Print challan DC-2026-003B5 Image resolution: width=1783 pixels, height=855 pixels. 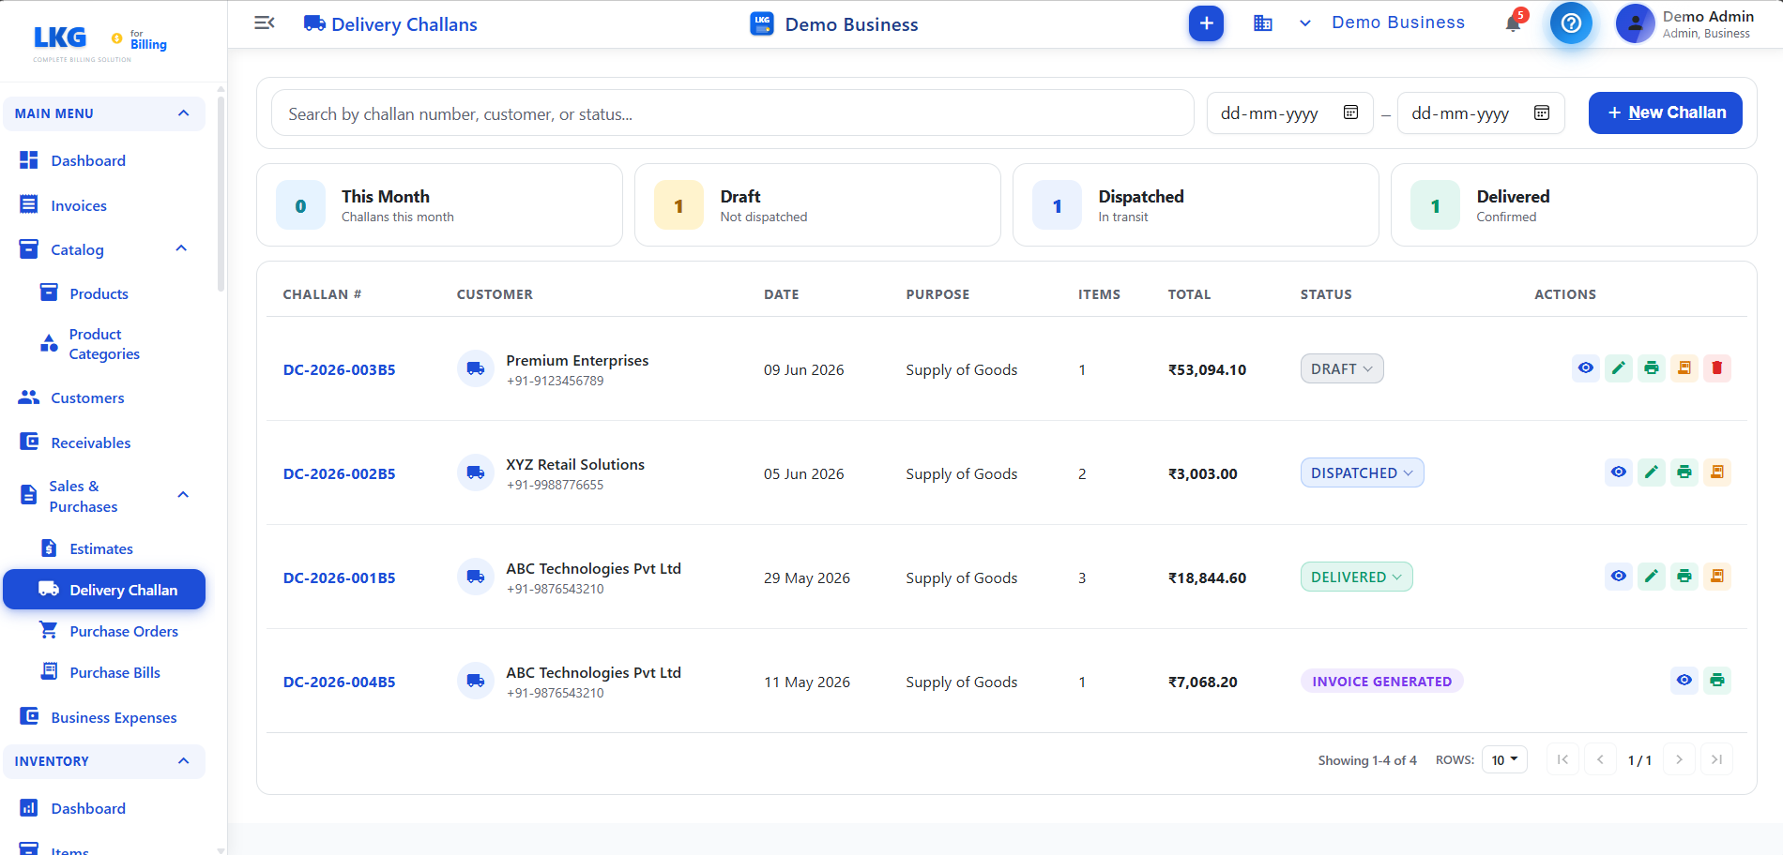point(1651,368)
